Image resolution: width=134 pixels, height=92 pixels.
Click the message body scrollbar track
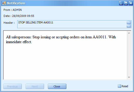[129, 55]
